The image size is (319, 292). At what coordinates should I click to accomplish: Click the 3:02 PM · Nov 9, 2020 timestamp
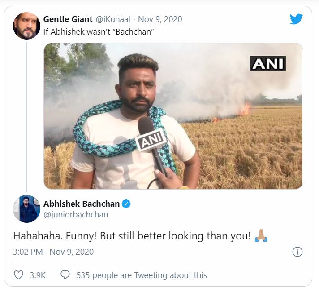(53, 252)
